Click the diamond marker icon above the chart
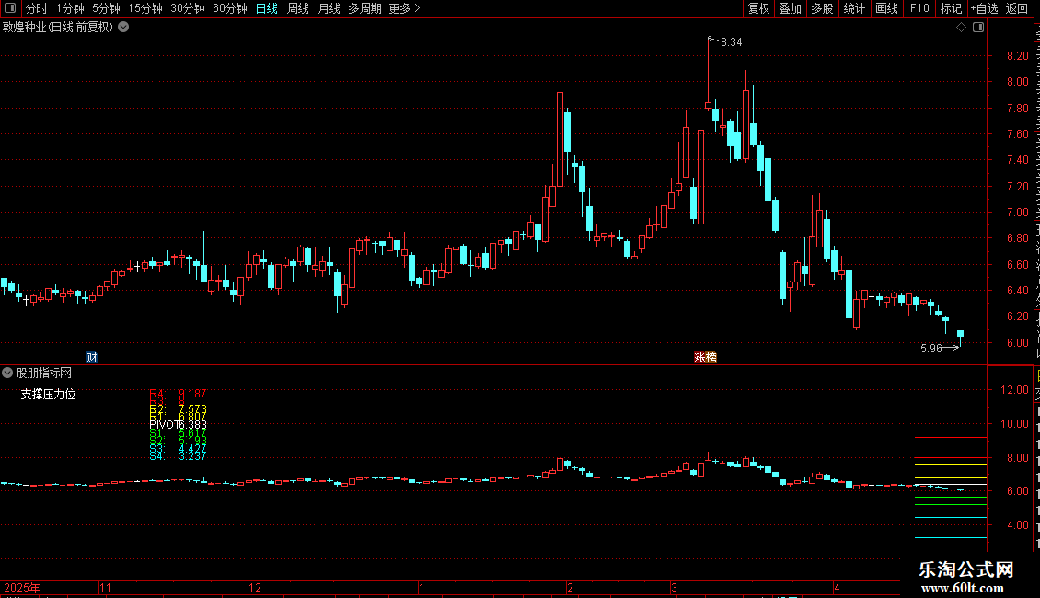This screenshot has height=598, width=1040. [961, 28]
